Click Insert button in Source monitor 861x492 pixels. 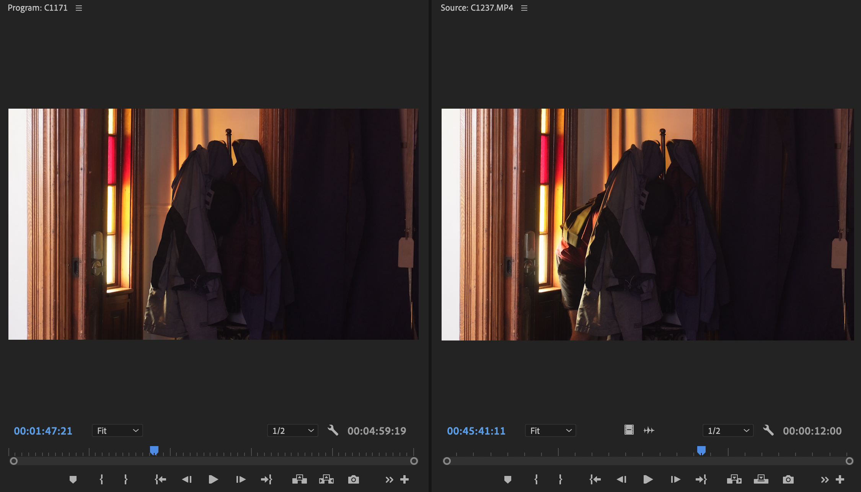coord(734,479)
